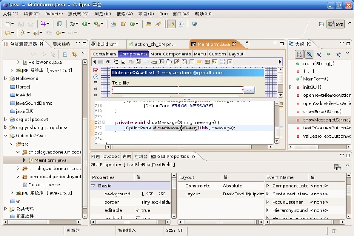The height and width of the screenshot is (236, 354).
Task: Collapse the Basic properties group
Action: click(94, 186)
